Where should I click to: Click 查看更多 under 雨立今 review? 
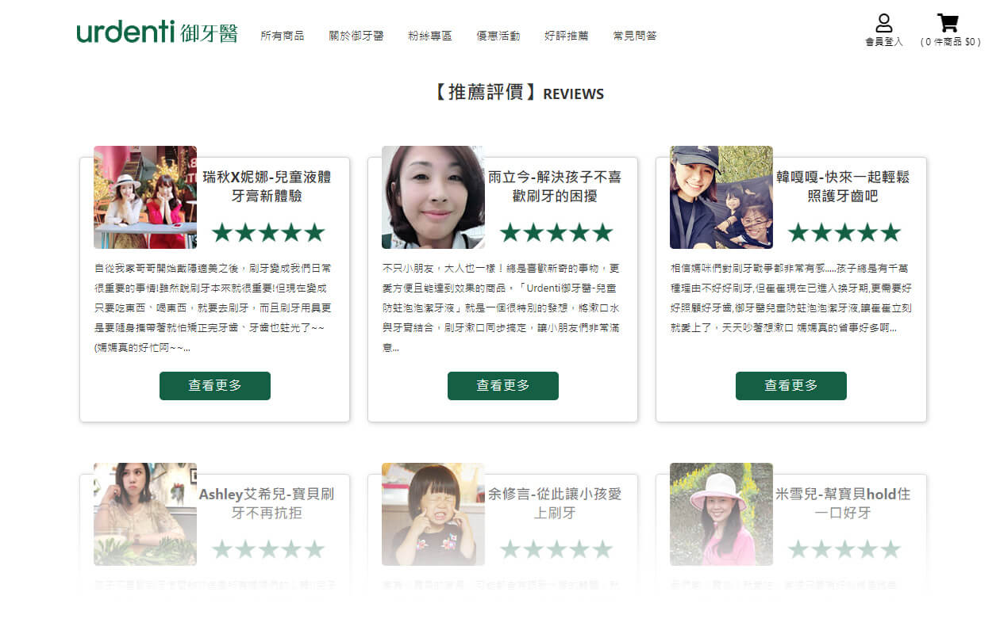(x=503, y=386)
